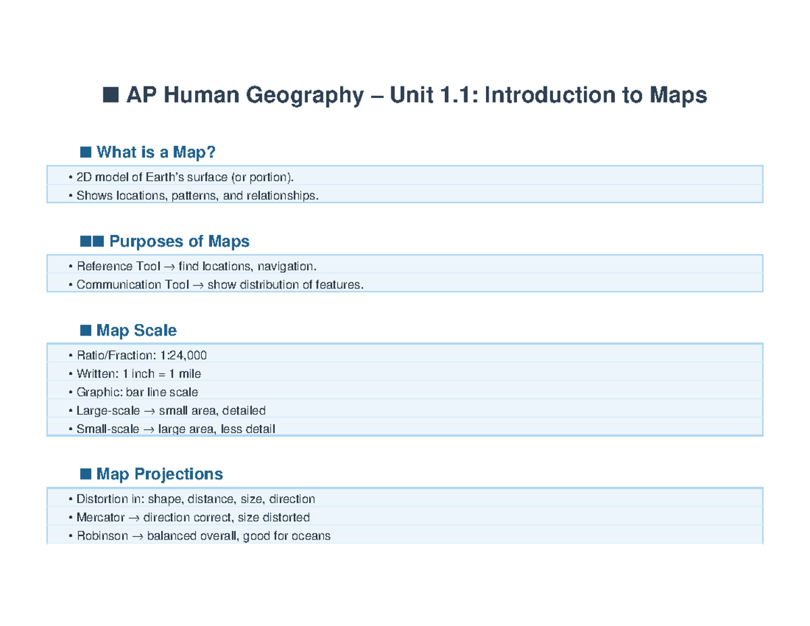Image resolution: width=810 pixels, height=626 pixels.
Task: Select the "Map Projections" section heading
Action: (159, 473)
